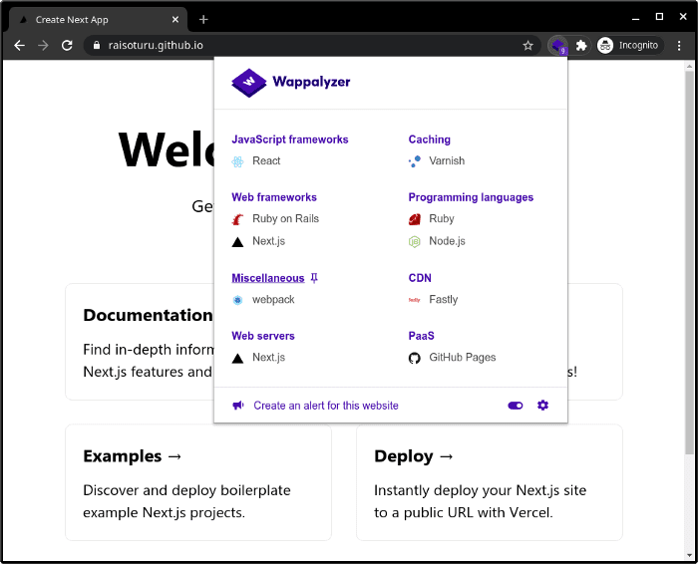Click the Ruby gem icon

pos(415,219)
